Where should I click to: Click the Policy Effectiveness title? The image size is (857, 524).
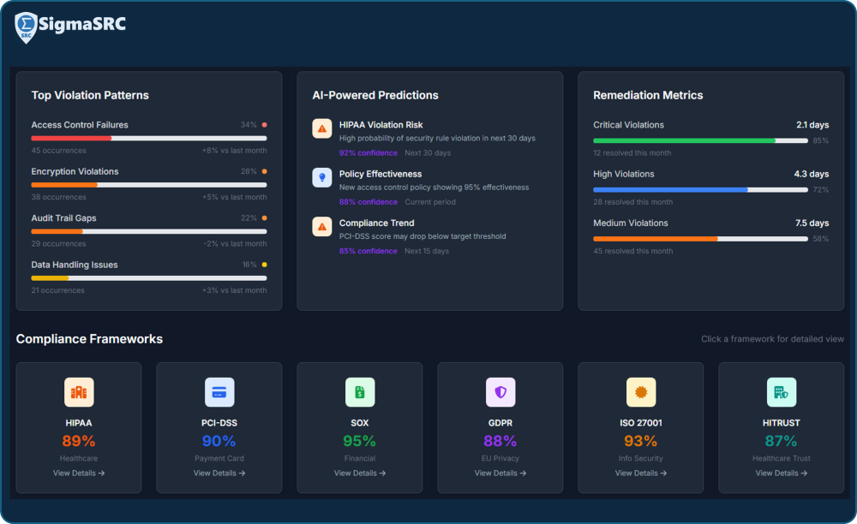[380, 174]
